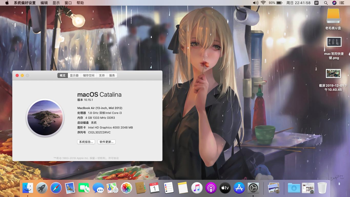
Task: Switch to the 储存空间 tab
Action: (x=89, y=75)
